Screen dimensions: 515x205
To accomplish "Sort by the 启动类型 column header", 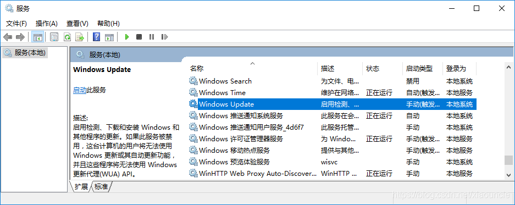I will [x=419, y=69].
